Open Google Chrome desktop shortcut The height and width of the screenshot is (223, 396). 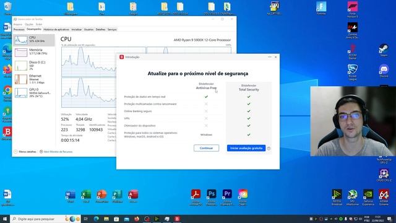[7, 93]
